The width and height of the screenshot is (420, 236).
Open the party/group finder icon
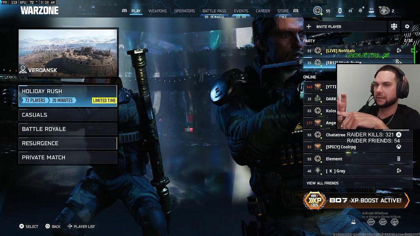pos(394,27)
